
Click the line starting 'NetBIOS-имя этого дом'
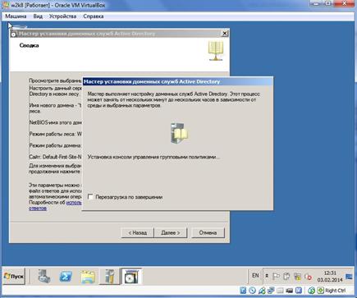click(x=55, y=122)
